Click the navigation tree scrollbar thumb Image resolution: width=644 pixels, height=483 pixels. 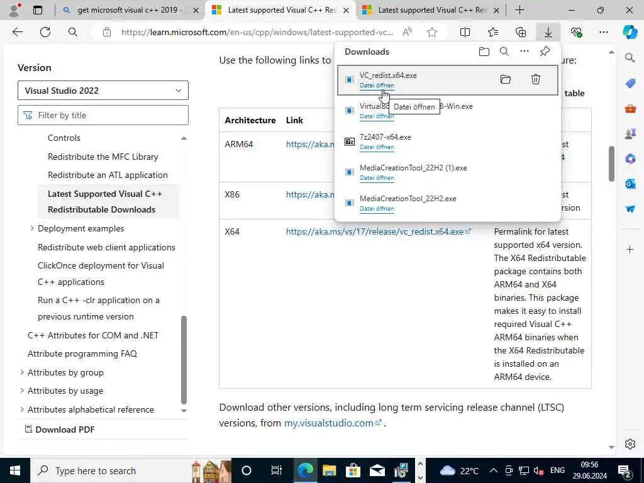pos(184,360)
